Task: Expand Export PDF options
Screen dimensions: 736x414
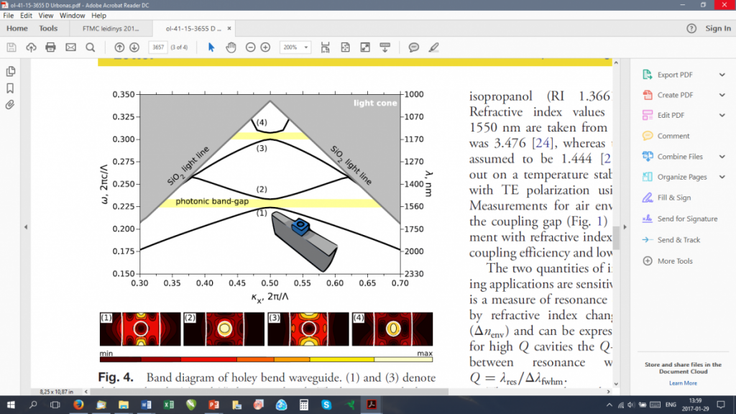Action: click(x=722, y=75)
